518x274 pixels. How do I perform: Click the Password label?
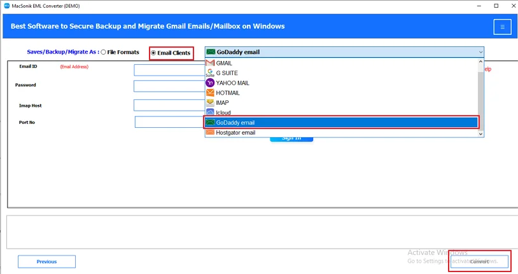point(25,85)
